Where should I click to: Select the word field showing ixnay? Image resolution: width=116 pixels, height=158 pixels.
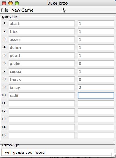pyautogui.click(x=41, y=88)
